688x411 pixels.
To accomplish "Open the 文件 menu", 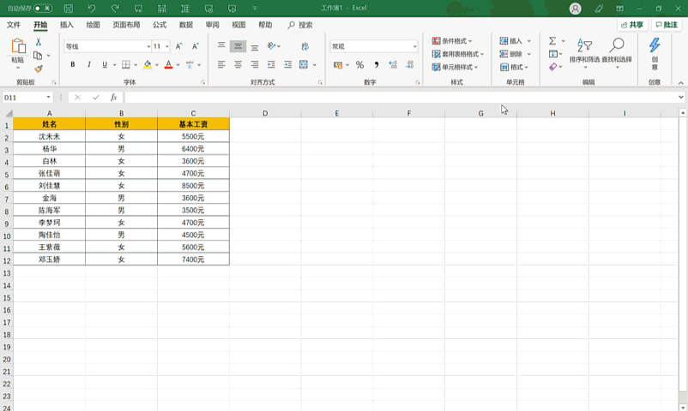I will pos(14,25).
